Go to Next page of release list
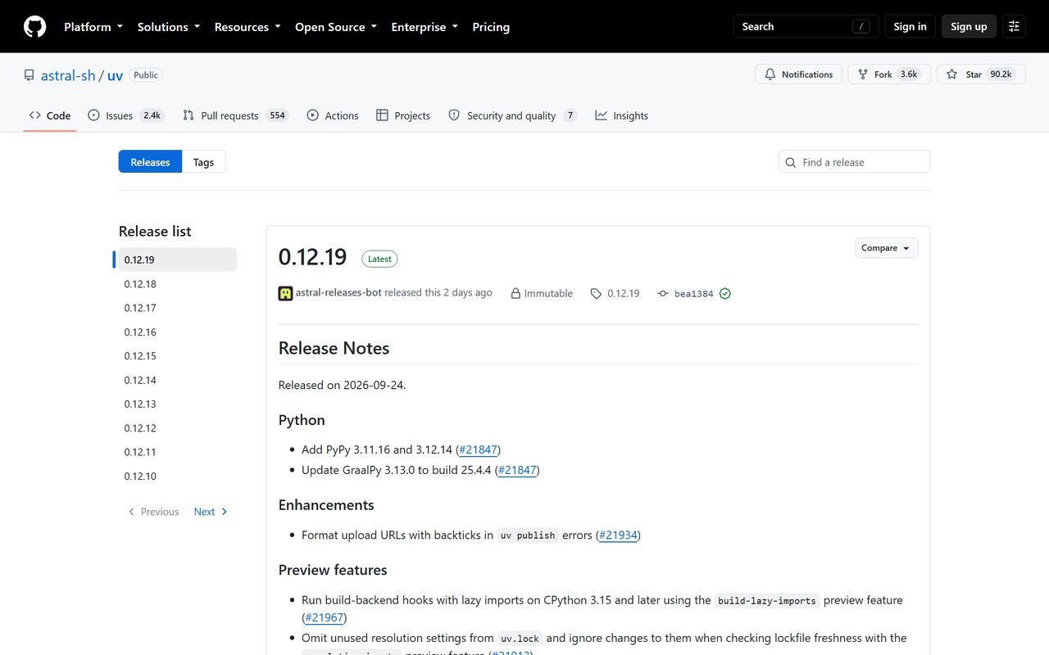Viewport: 1049px width, 655px height. [x=211, y=512]
